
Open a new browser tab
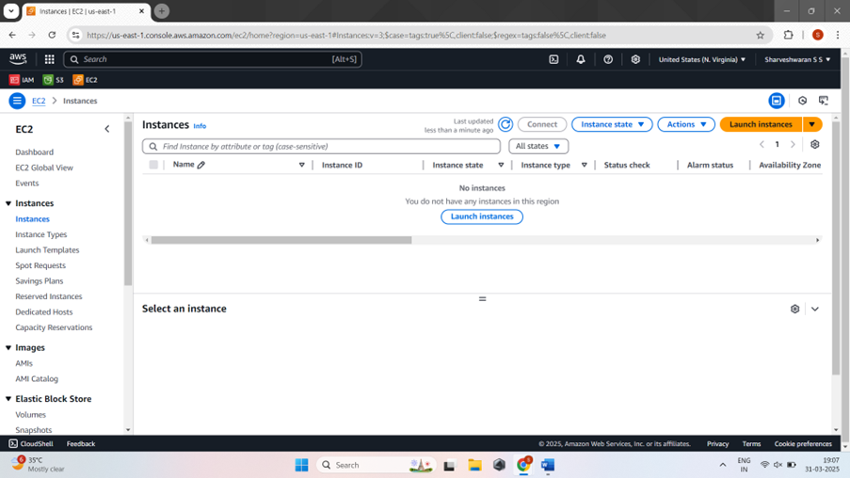162,11
